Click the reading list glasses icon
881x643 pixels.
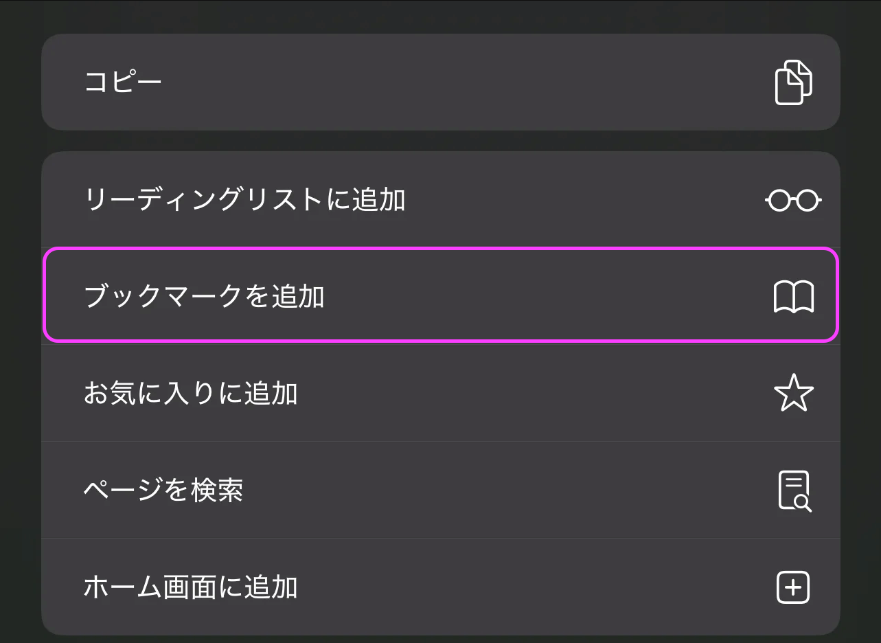[x=793, y=201]
